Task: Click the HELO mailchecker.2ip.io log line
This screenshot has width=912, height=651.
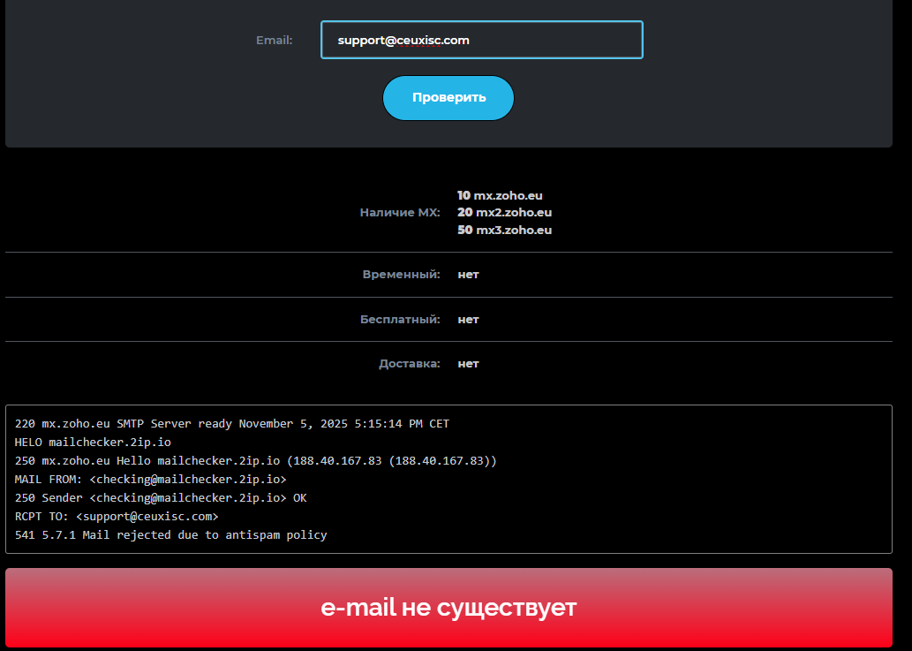Action: [x=93, y=443]
